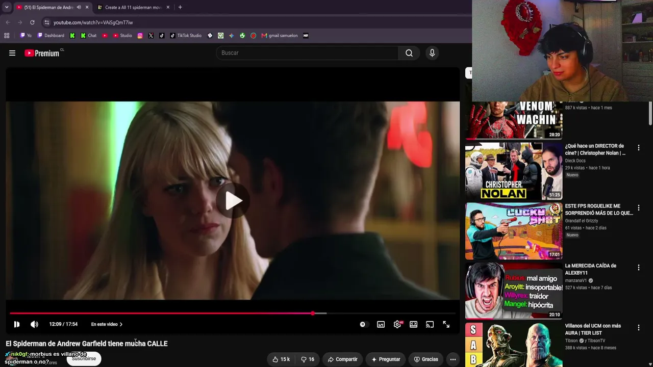Open the Kick Chat bookmark

(89, 36)
